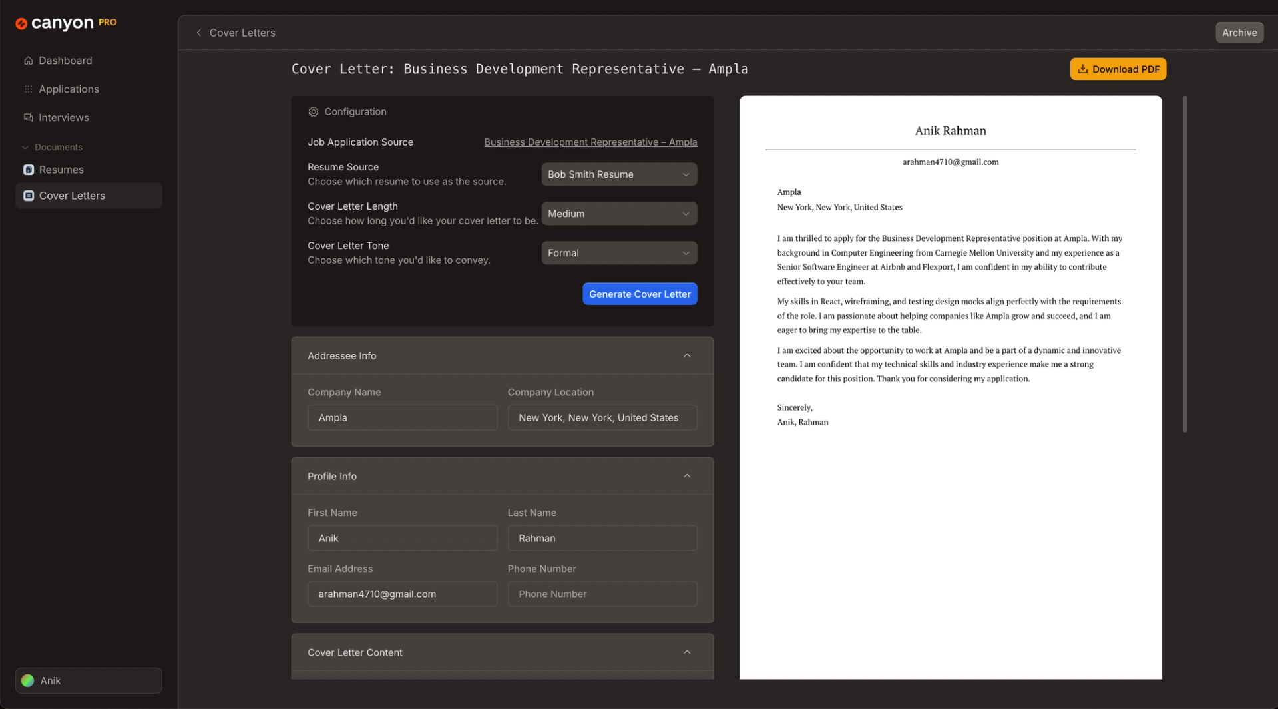Click the Dashboard home icon
The width and height of the screenshot is (1278, 709).
(28, 61)
